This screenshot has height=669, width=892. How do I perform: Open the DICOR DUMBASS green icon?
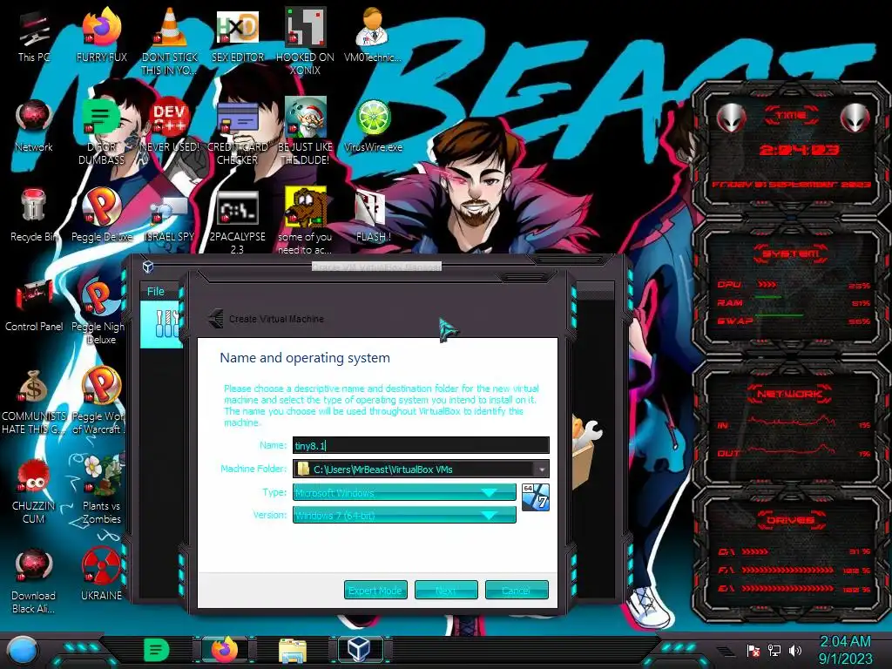pyautogui.click(x=102, y=131)
